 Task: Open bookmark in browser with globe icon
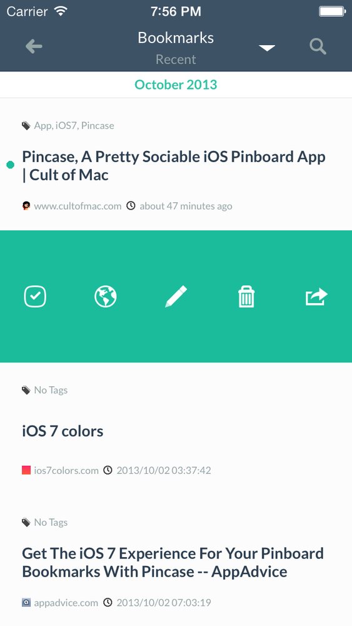click(x=106, y=297)
